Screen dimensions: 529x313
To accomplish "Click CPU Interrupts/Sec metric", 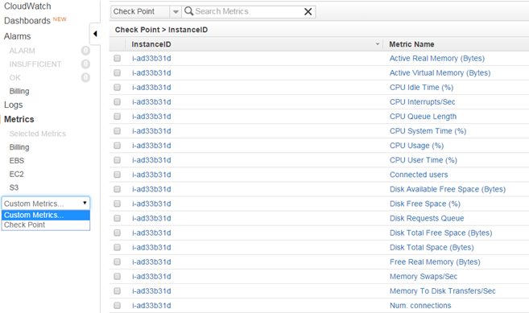I will tap(423, 102).
